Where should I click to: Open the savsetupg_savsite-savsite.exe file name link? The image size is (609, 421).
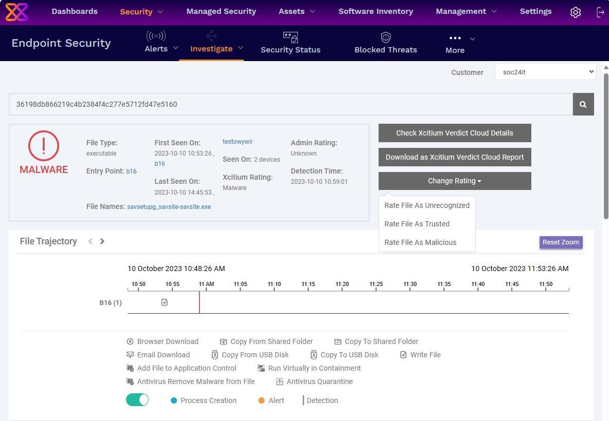pyautogui.click(x=169, y=207)
